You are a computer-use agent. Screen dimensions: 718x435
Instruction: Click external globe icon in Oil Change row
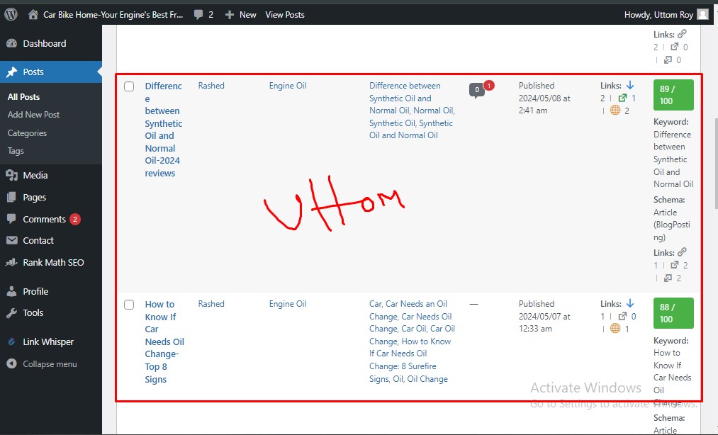click(x=615, y=329)
